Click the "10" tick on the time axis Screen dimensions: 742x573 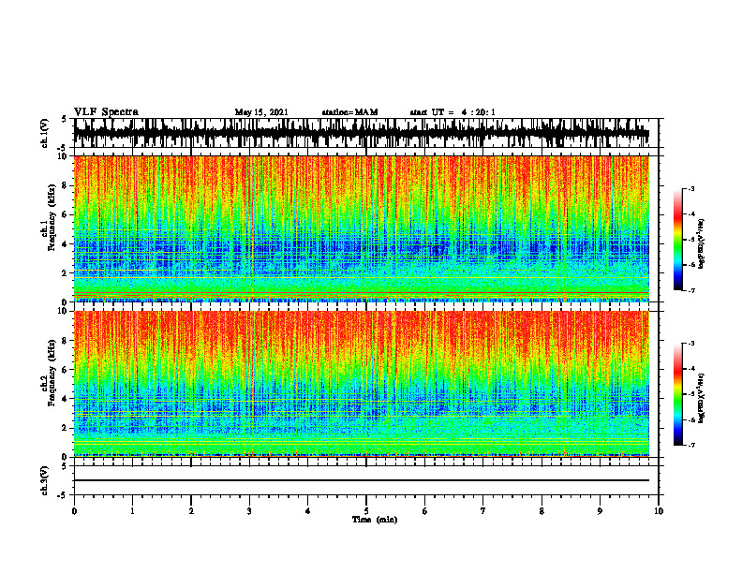[659, 511]
